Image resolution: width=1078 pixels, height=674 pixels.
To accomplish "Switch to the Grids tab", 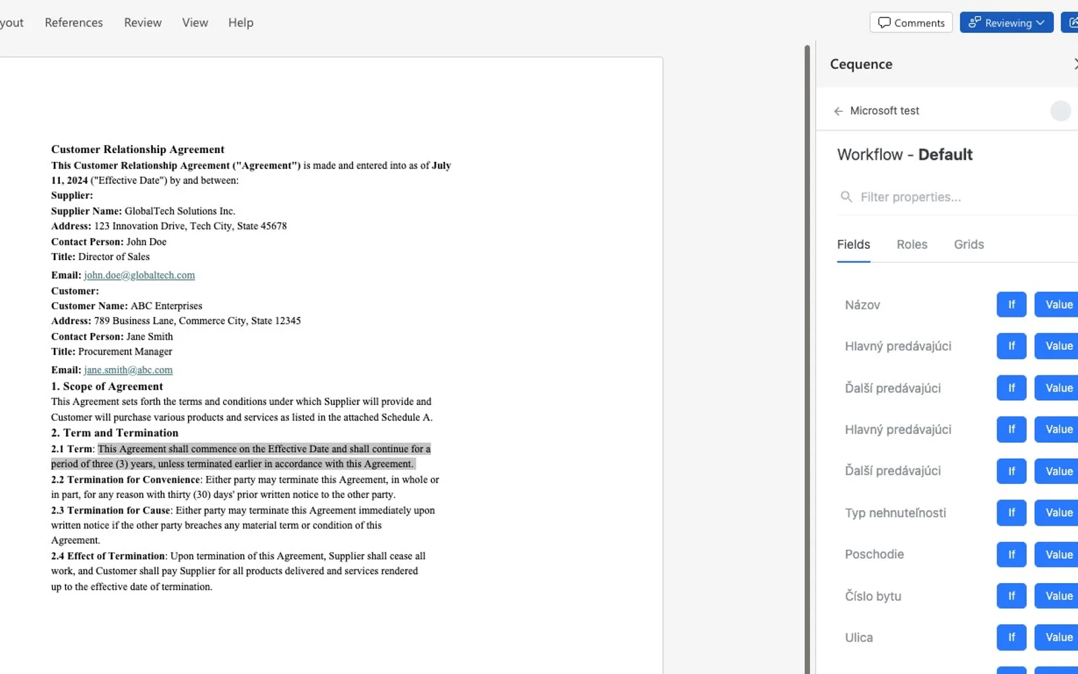I will pyautogui.click(x=969, y=245).
